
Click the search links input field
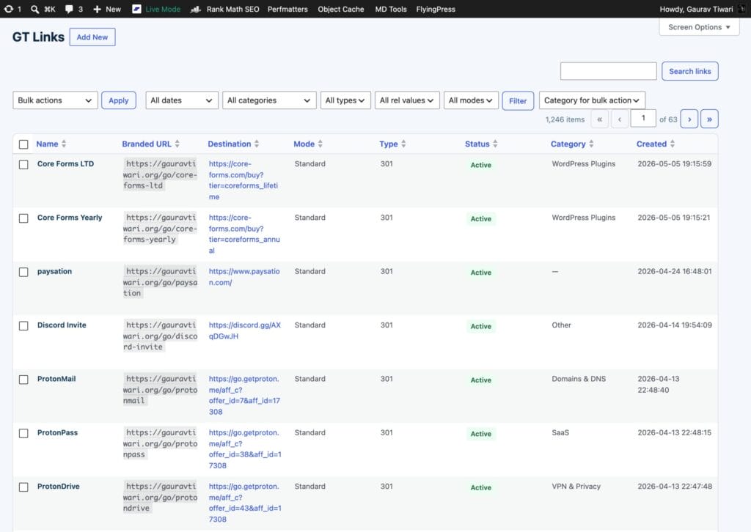click(608, 71)
